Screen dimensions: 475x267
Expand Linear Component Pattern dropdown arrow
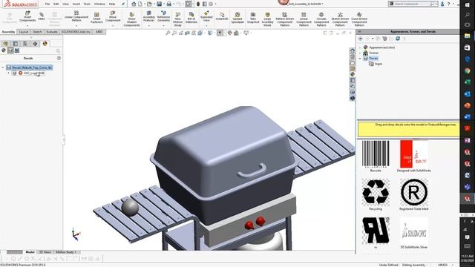pyautogui.click(x=76, y=25)
